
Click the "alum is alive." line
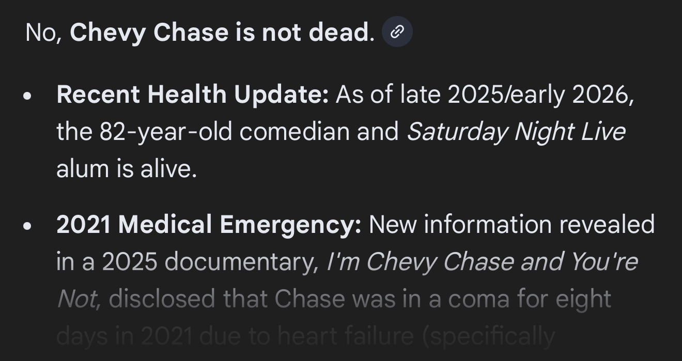[x=127, y=169]
